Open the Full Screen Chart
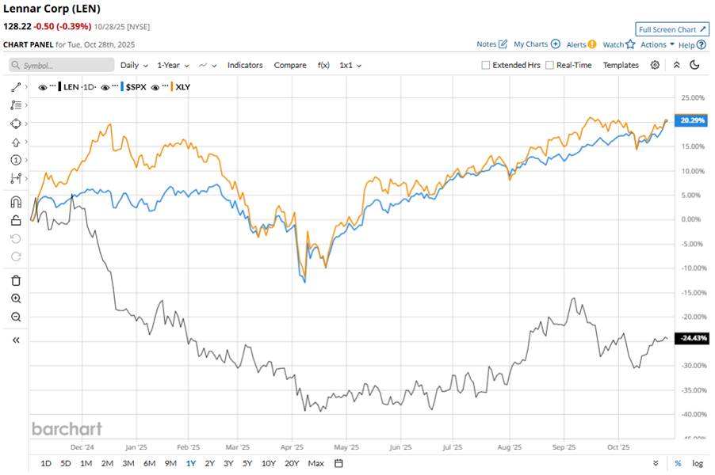Screen dimensions: 715x475 pos(672,29)
